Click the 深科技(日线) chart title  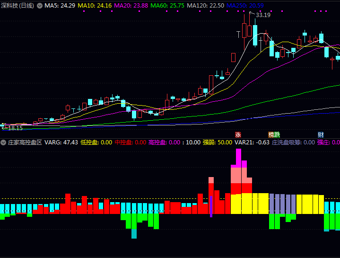[x=17, y=6]
